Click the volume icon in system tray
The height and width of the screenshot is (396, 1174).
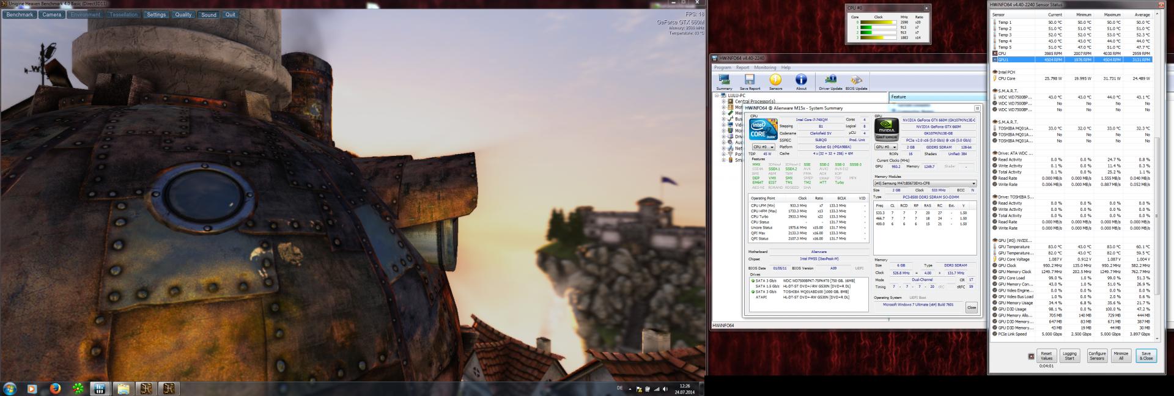coord(665,389)
